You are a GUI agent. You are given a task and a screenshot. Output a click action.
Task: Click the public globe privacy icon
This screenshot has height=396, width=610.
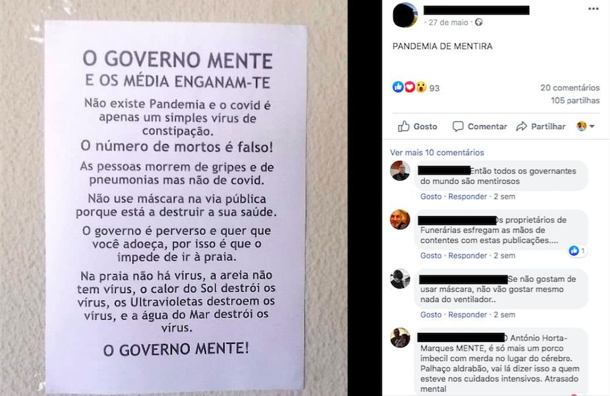tap(479, 22)
